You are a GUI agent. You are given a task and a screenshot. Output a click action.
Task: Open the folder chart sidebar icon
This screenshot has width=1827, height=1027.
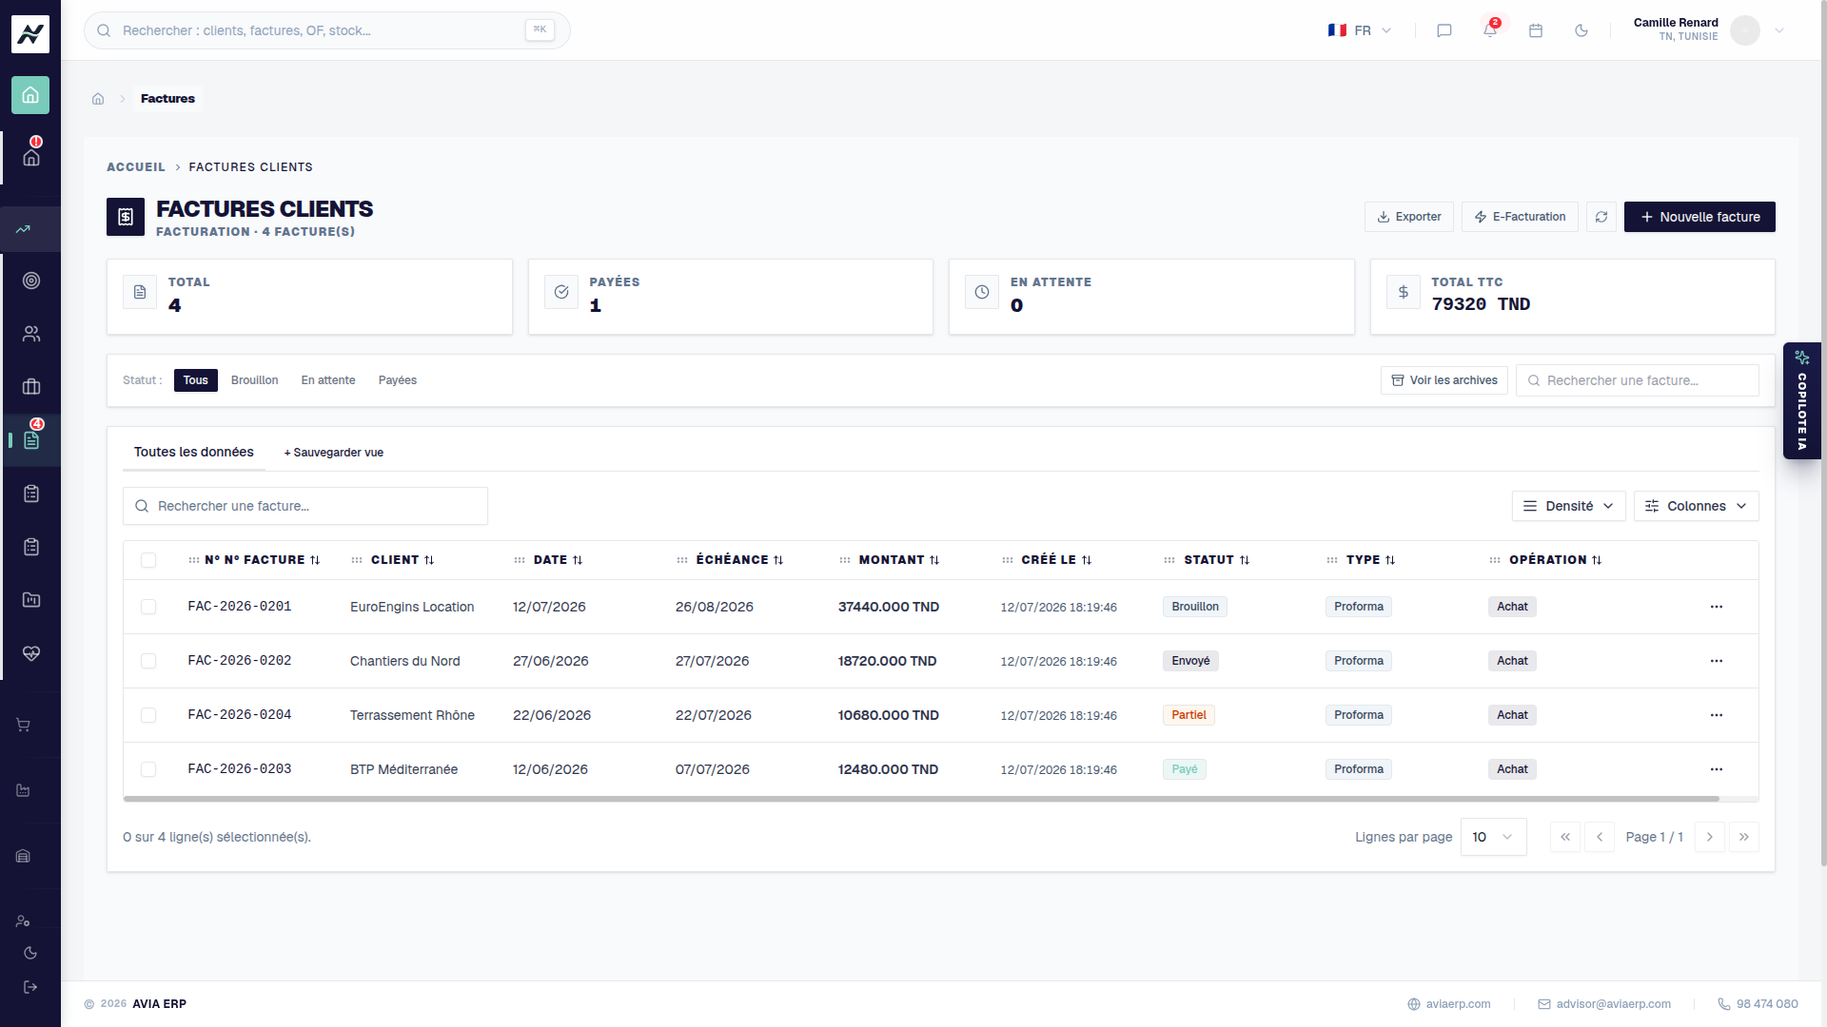click(x=31, y=600)
